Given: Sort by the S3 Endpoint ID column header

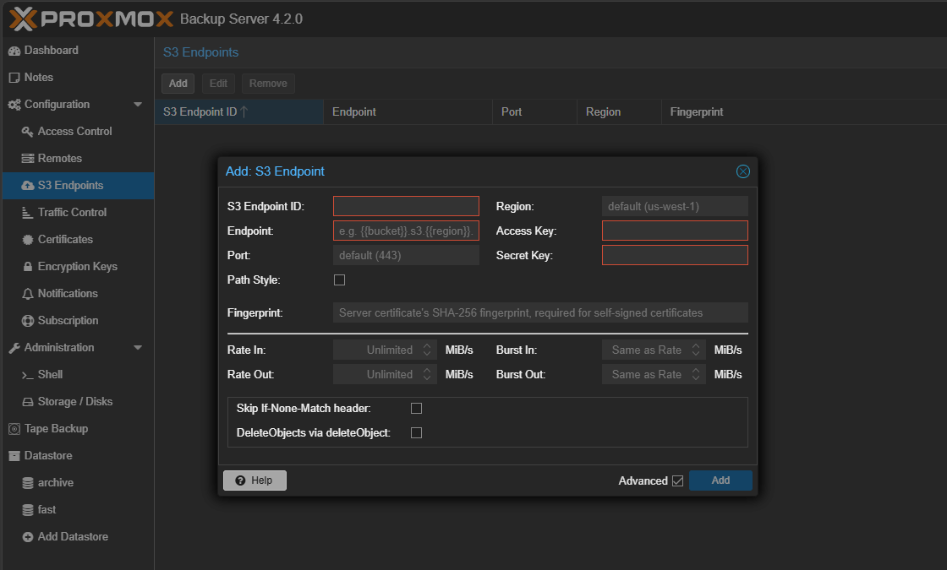Looking at the screenshot, I should (205, 111).
